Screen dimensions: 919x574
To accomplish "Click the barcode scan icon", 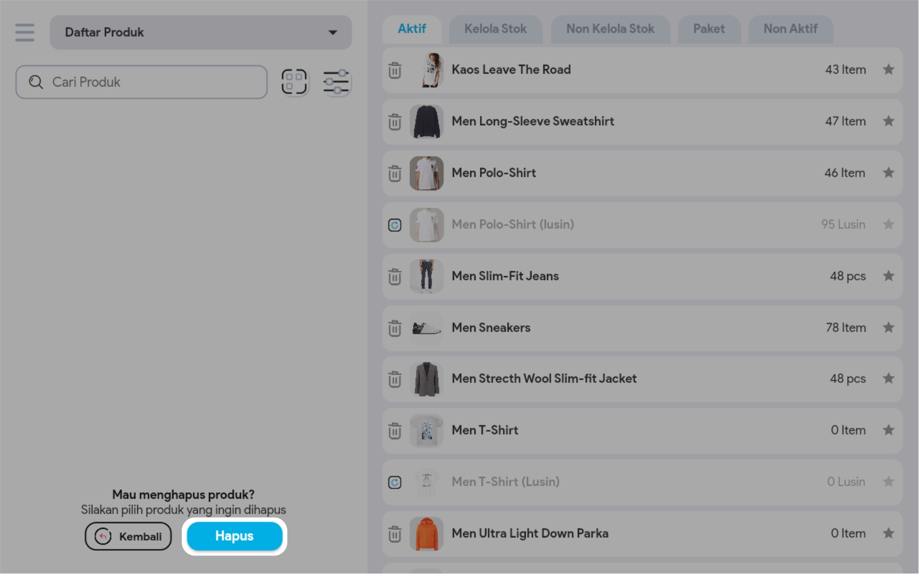I will (x=294, y=82).
